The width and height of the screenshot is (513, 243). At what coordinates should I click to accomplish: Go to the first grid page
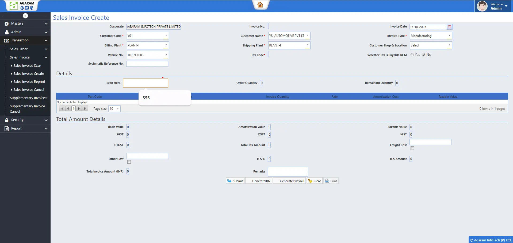coord(62,109)
